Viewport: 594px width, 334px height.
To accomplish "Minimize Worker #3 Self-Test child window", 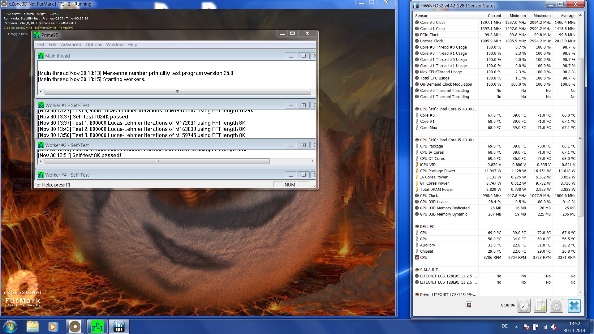I will pyautogui.click(x=291, y=145).
